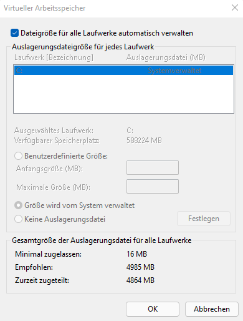Viewport: 243px width, 321px height.
Task: Click the Auslagerungsdatei (MB) column header
Action: coord(166,57)
